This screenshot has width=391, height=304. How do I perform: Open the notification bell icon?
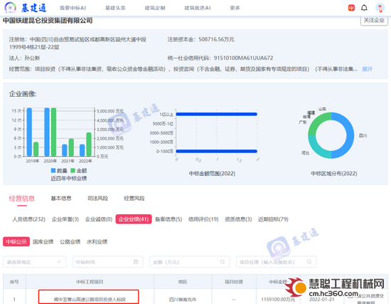pos(364,8)
